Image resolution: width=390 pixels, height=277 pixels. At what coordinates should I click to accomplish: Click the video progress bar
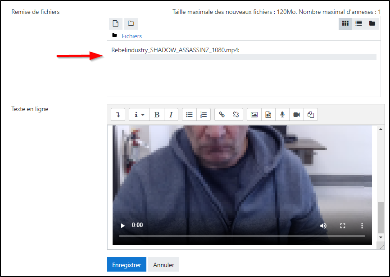(242, 236)
